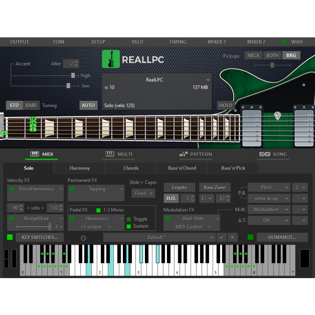Screen dimensions: 315x315
Task: Open the same as up dropdown
Action: click(x=269, y=198)
